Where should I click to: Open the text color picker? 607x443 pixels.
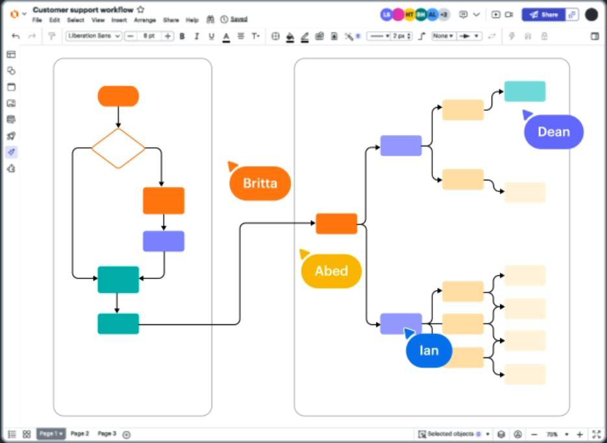[226, 37]
